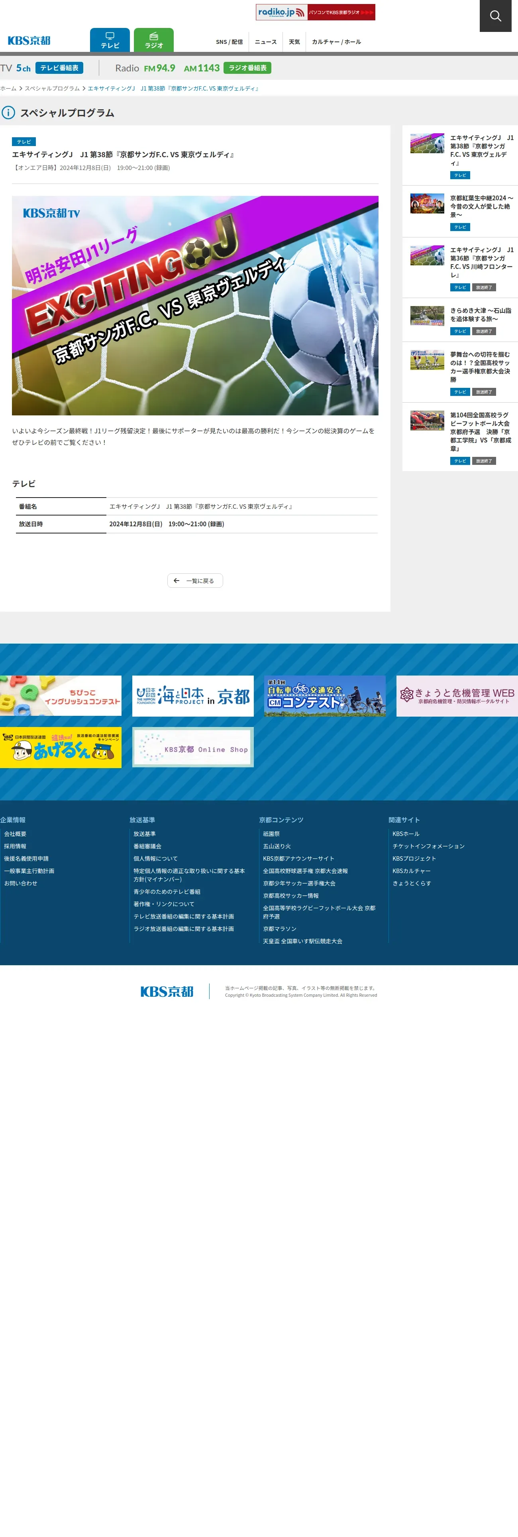The image size is (518, 1537).
Task: Click the KBS Kyoto footer logo
Action: 167,992
